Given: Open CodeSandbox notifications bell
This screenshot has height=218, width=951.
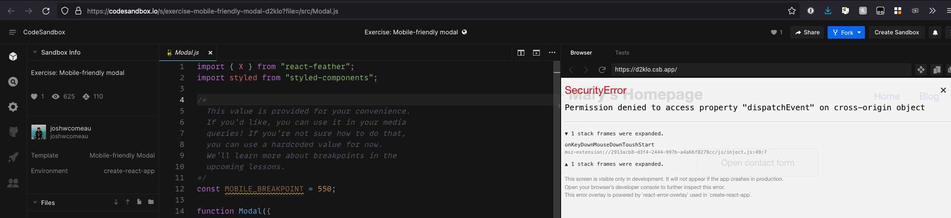Looking at the screenshot, I should (935, 32).
